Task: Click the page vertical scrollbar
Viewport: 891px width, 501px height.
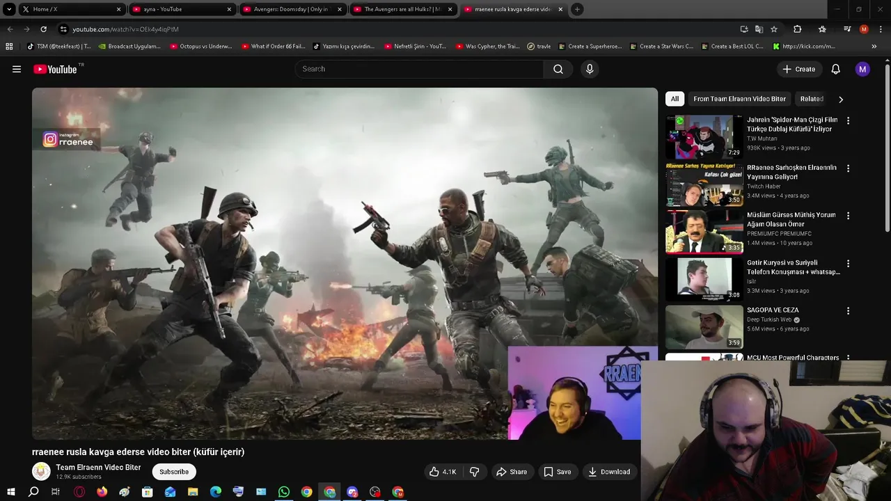Action: coord(887,148)
